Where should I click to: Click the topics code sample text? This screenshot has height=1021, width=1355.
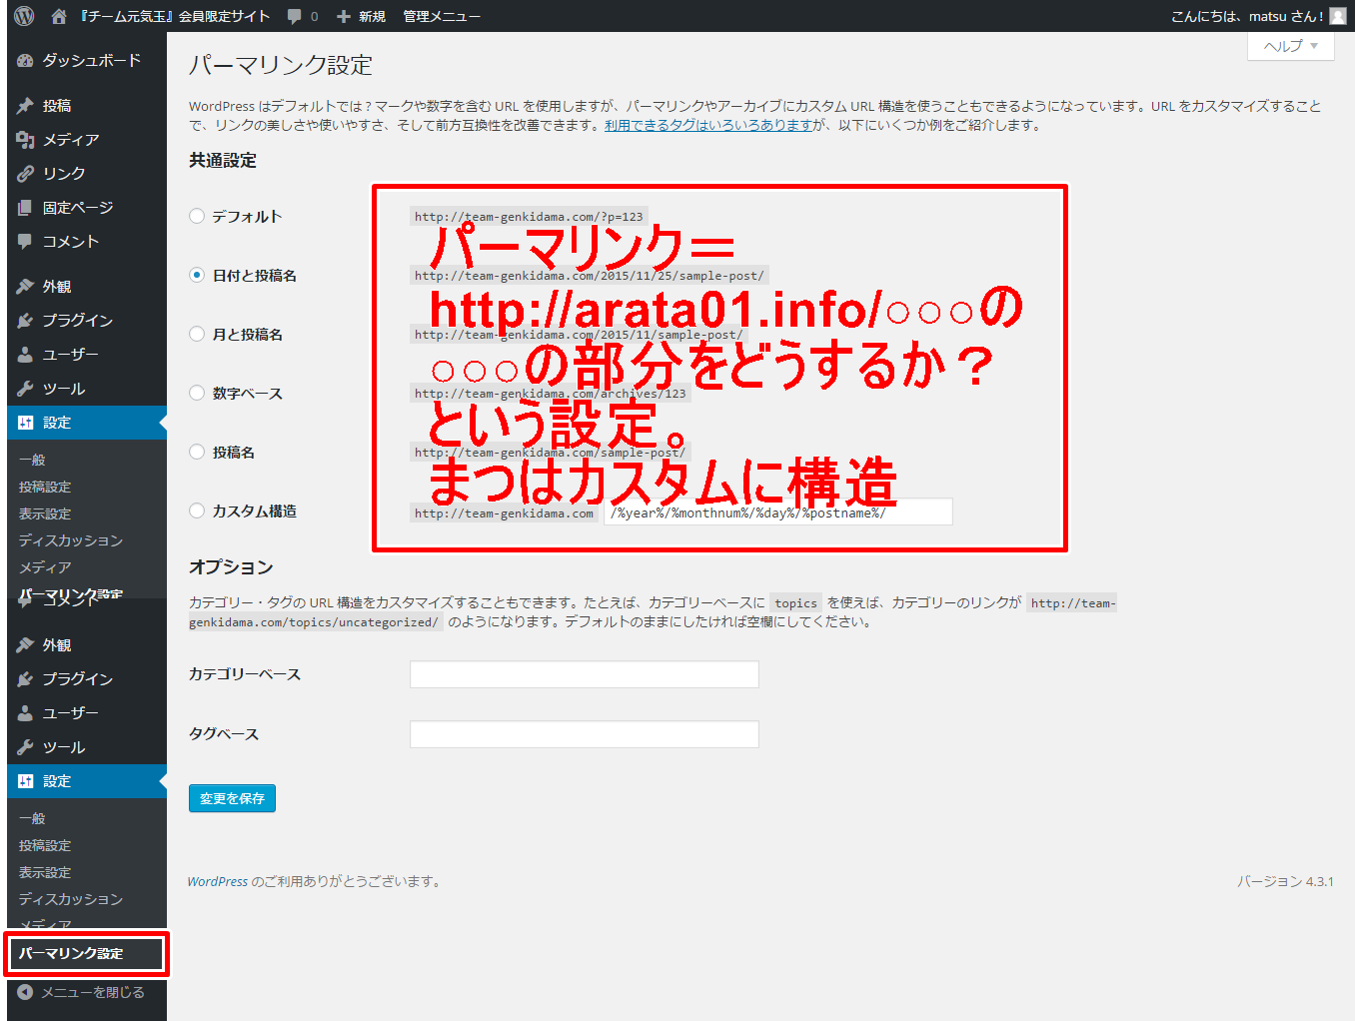pyautogui.click(x=796, y=602)
